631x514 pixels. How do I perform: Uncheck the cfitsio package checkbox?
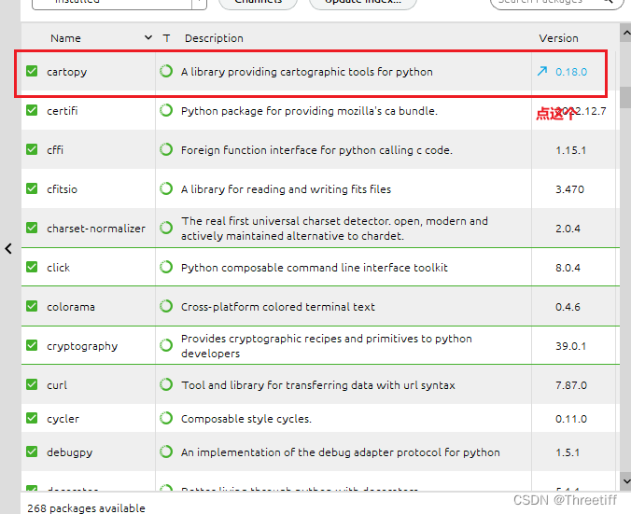pos(32,188)
